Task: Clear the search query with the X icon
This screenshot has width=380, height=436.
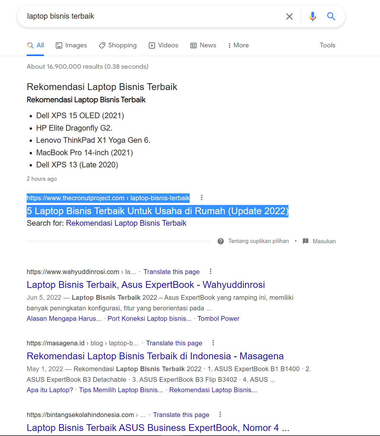Action: tap(289, 16)
